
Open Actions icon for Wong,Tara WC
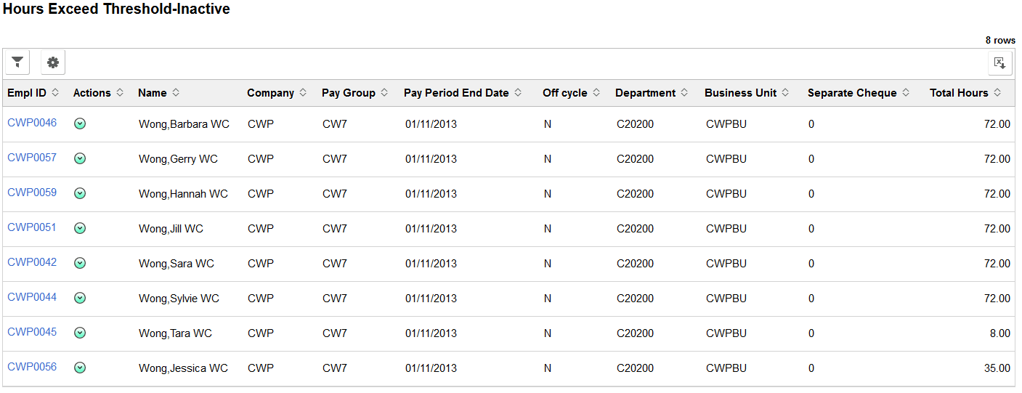pos(80,333)
